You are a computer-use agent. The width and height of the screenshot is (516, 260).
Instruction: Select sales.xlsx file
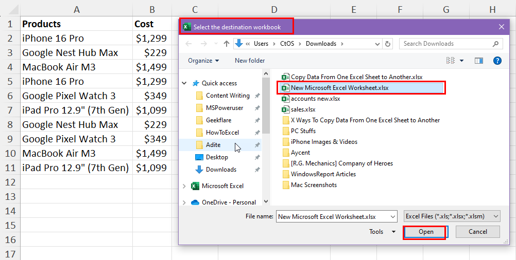coord(299,109)
